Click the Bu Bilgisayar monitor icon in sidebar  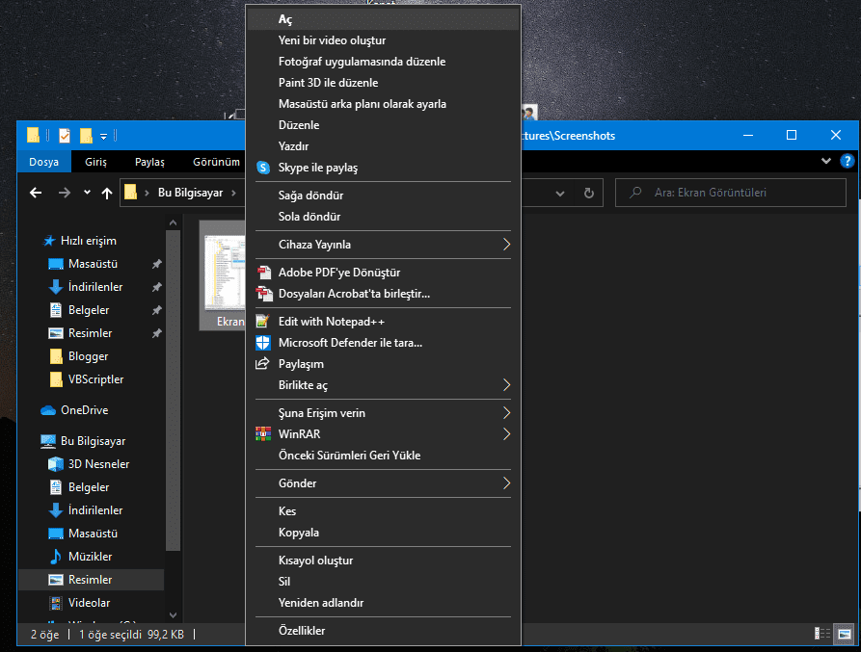point(48,441)
